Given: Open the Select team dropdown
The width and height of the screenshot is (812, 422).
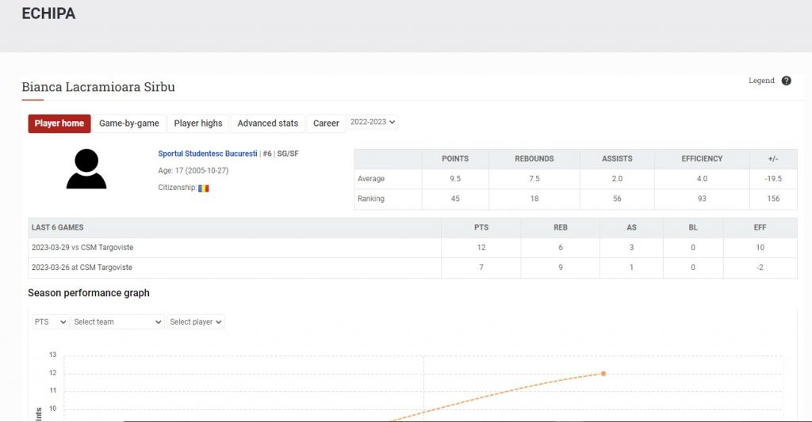Looking at the screenshot, I should click(117, 322).
